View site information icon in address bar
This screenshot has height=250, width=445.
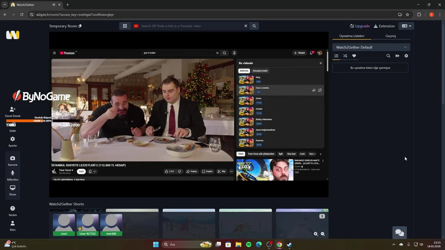tap(32, 15)
